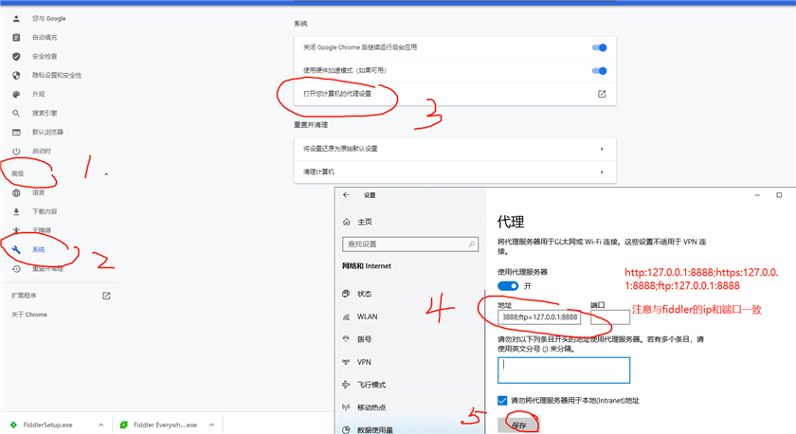Click external-link icon on 打开您计算机的代理设置 row
Image resolution: width=796 pixels, height=434 pixels.
(602, 94)
